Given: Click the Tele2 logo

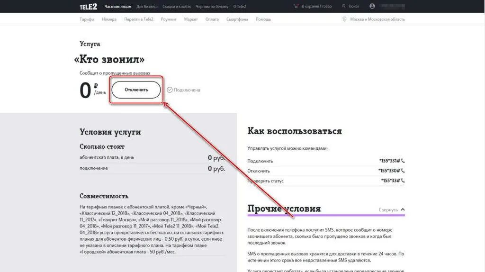Looking at the screenshot, I should pos(88,7).
